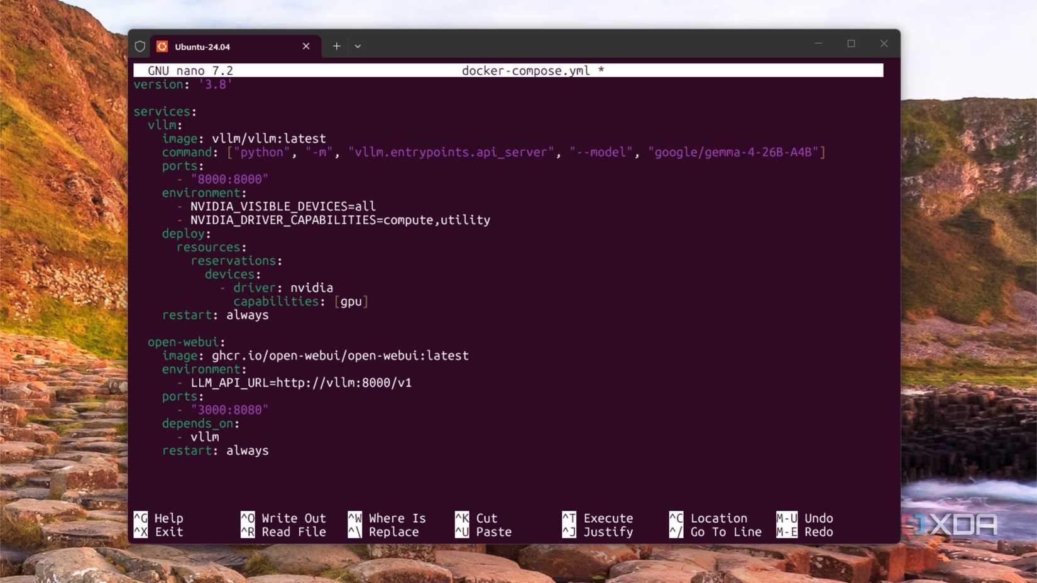Click the shield icon in the title bar
This screenshot has height=583, width=1037.
coord(140,46)
